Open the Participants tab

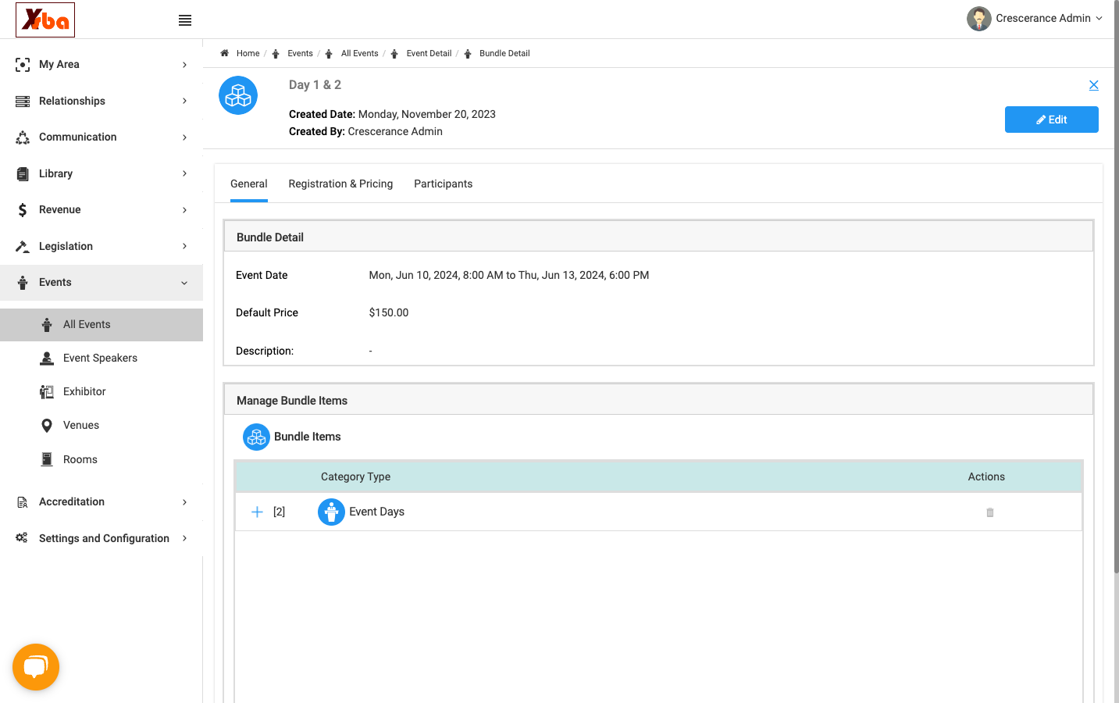pos(443,184)
